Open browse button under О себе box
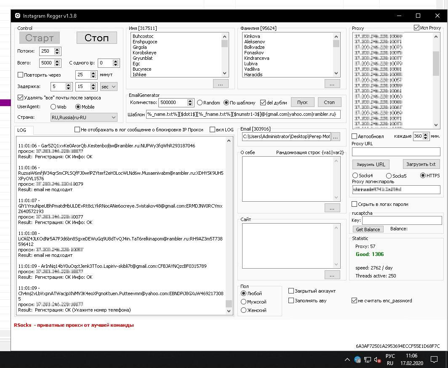This screenshot has height=368, width=448. click(332, 208)
